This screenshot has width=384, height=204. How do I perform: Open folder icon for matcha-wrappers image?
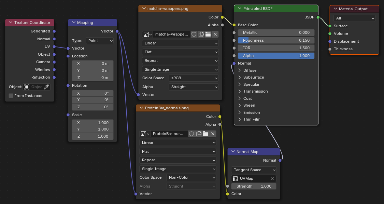click(x=208, y=34)
